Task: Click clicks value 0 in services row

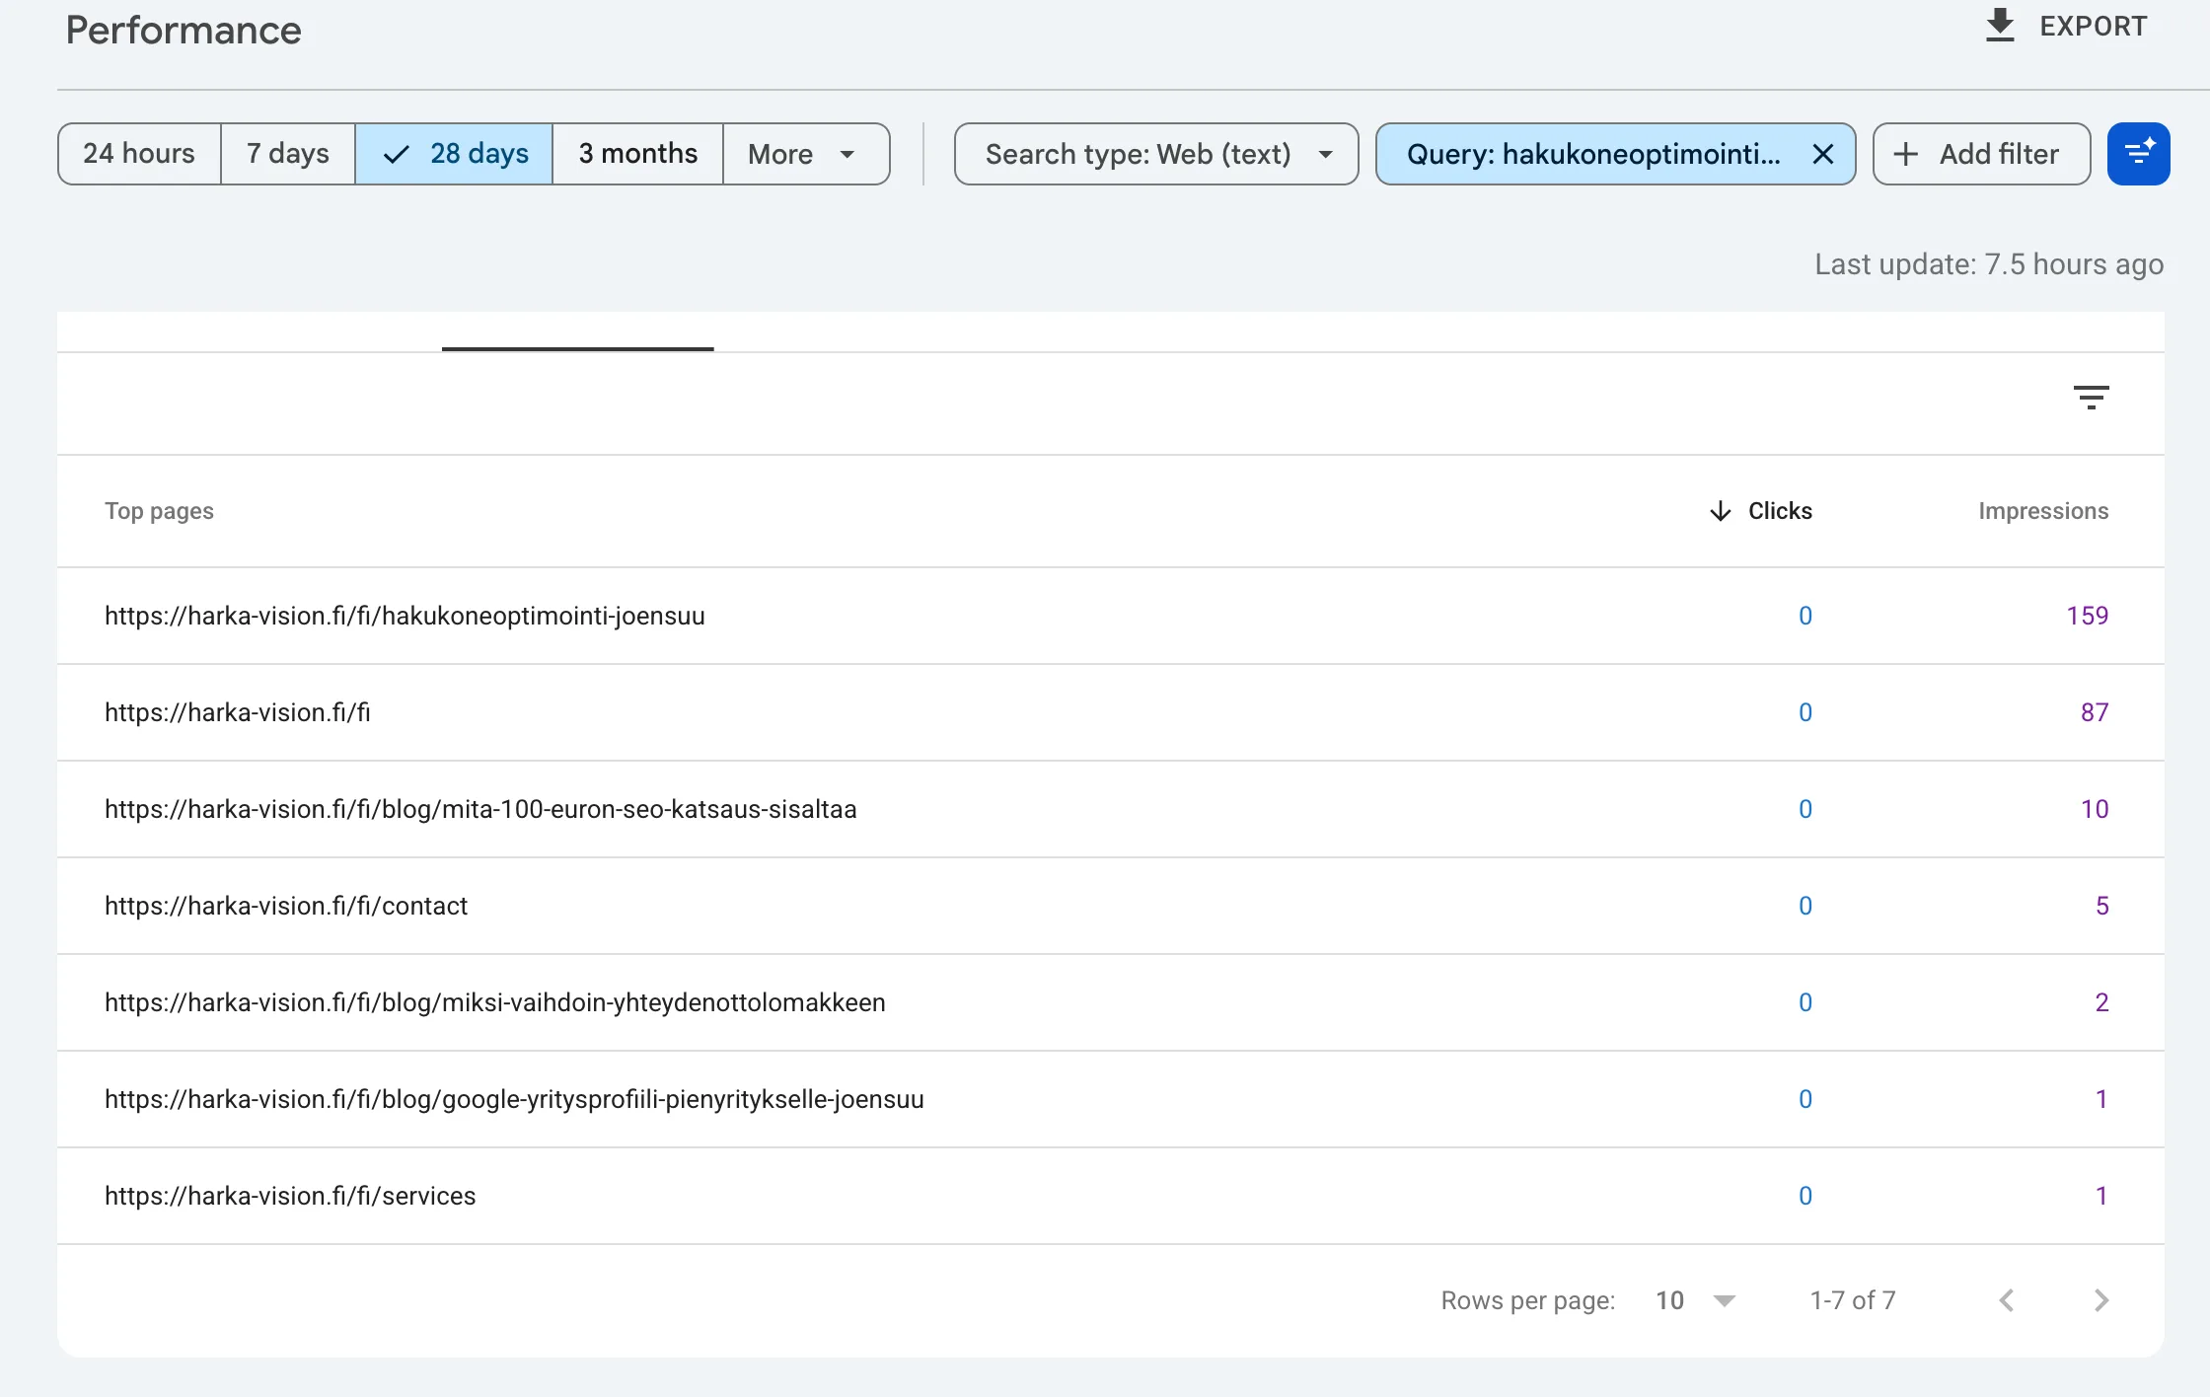Action: [x=1805, y=1196]
